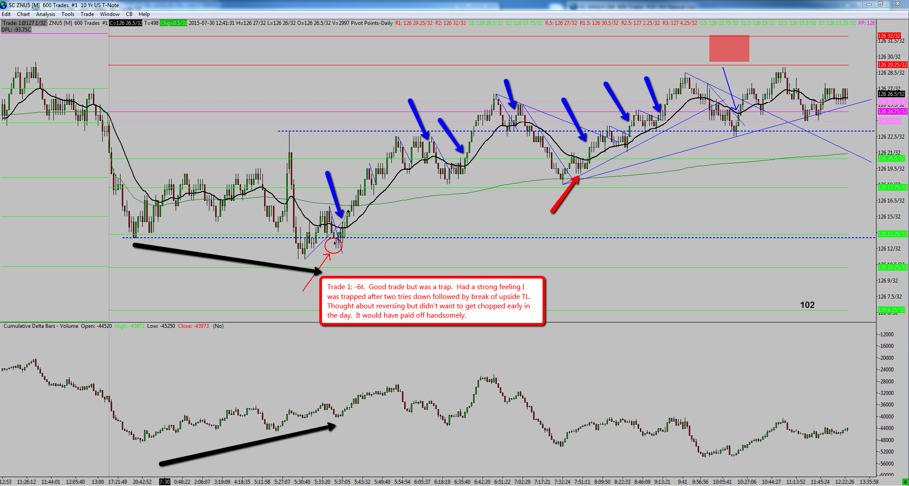Click the 'DPL: -93.75C' daily profit label

[x=16, y=30]
